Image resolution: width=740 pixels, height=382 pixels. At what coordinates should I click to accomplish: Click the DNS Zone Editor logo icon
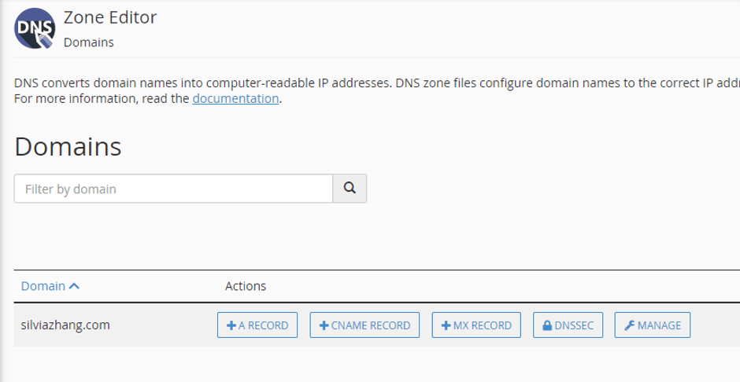pyautogui.click(x=35, y=28)
